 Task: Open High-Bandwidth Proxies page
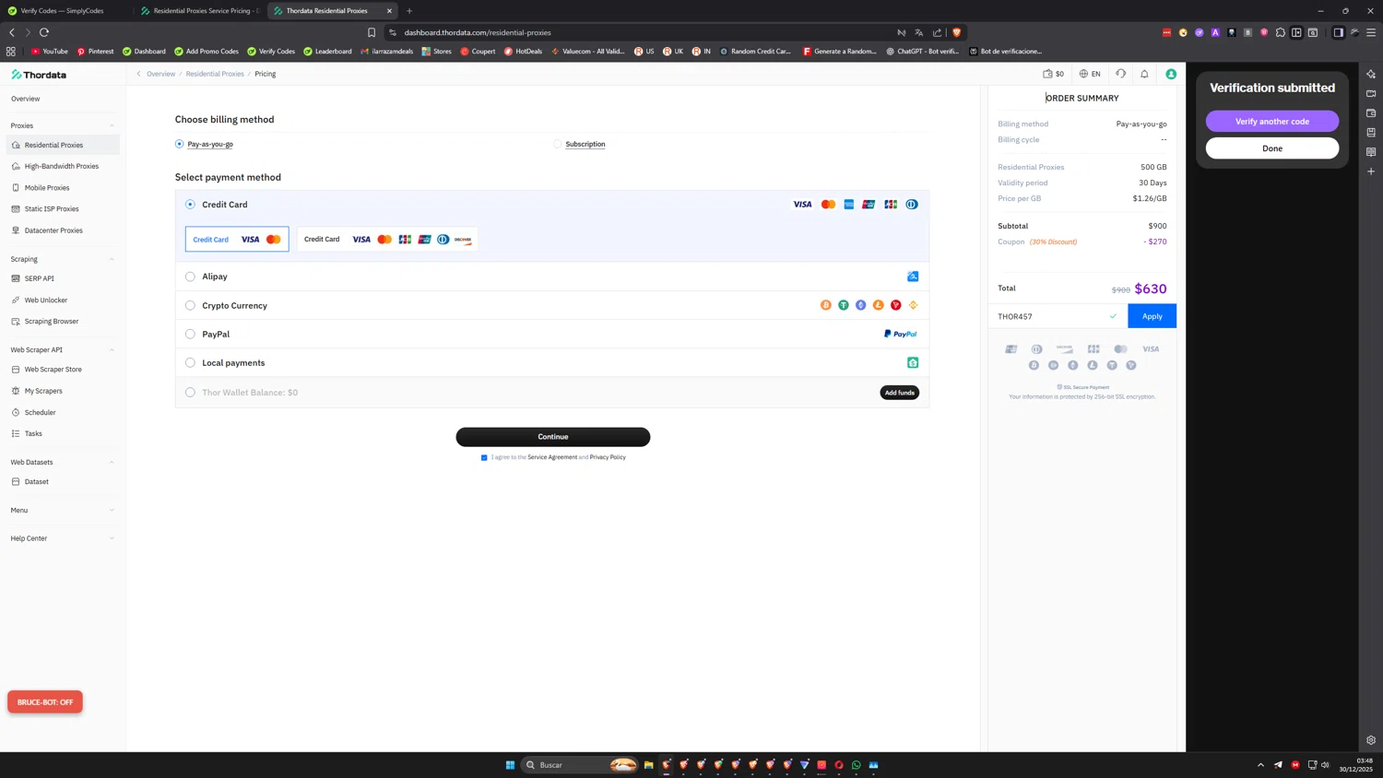click(x=63, y=166)
